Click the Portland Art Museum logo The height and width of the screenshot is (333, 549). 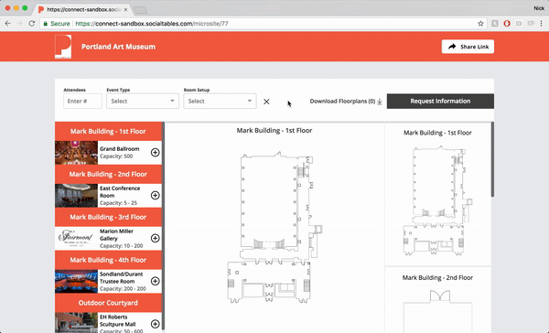coord(63,47)
